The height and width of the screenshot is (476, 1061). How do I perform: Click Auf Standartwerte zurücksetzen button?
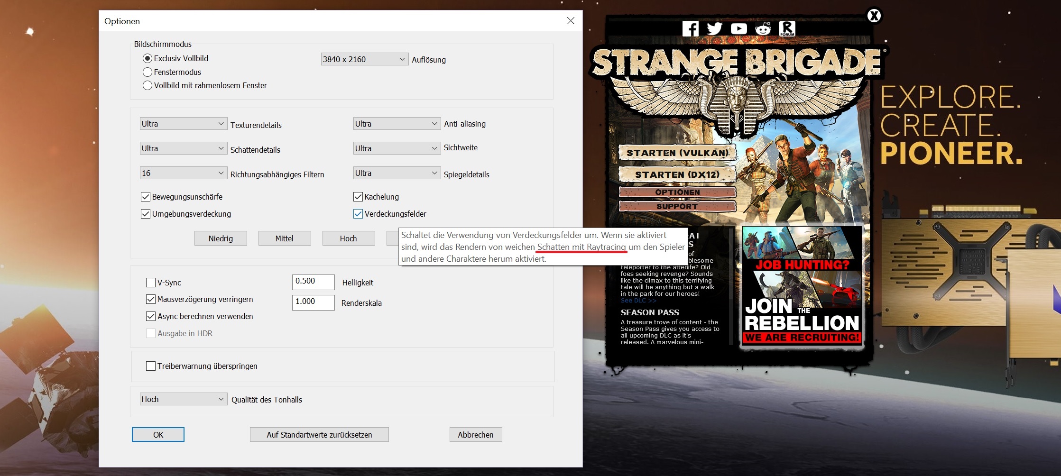click(x=319, y=435)
